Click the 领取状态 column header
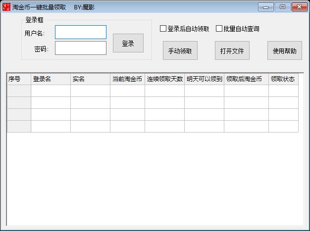Viewport: 310px width, 231px height. click(283, 79)
